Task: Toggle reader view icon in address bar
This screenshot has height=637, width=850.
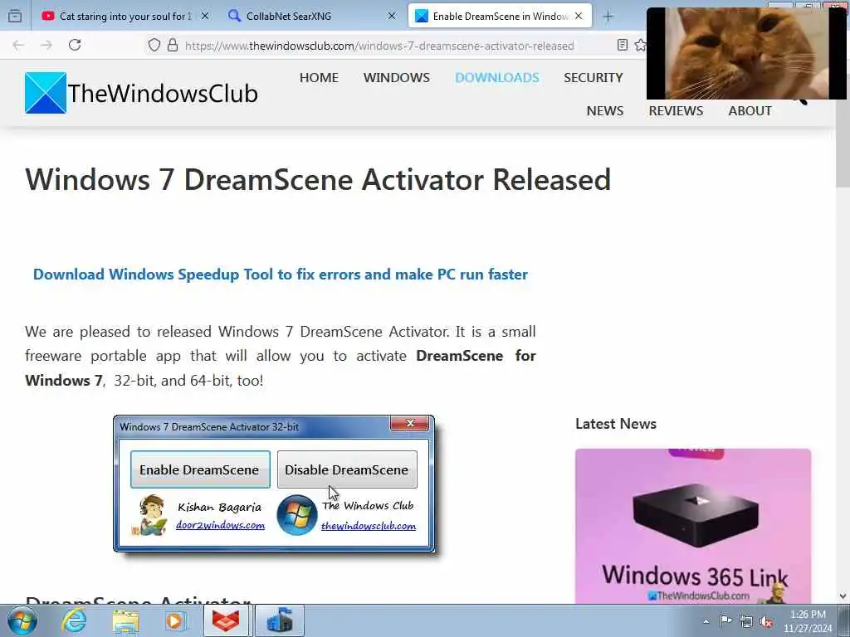Action: point(623,46)
